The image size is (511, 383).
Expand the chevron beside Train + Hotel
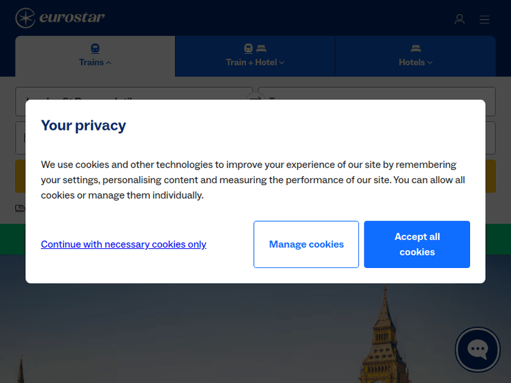pos(282,63)
